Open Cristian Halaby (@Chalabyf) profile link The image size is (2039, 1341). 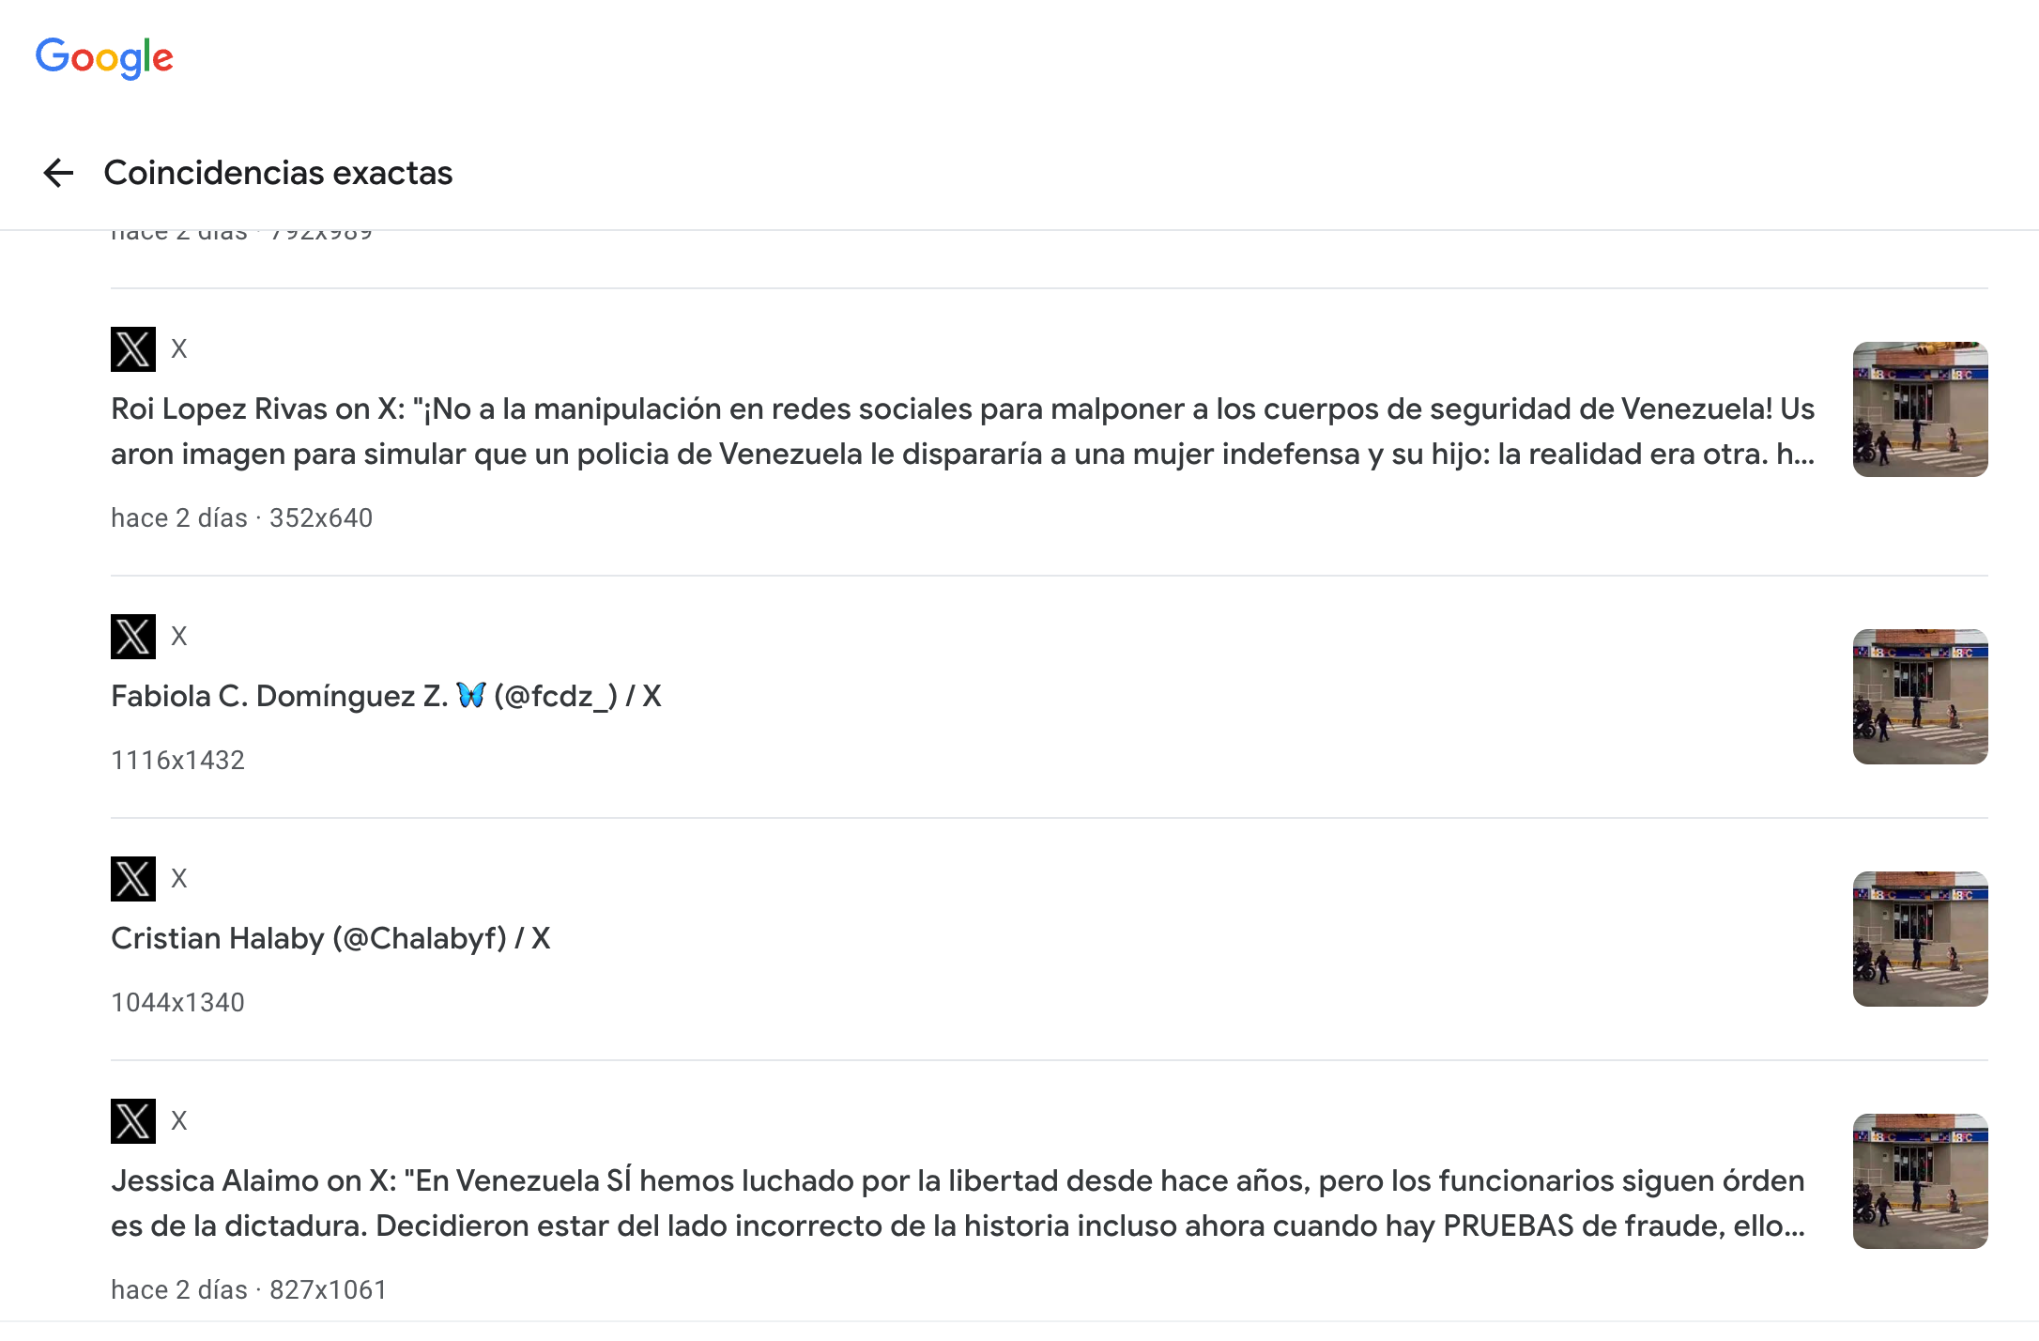tap(330, 938)
